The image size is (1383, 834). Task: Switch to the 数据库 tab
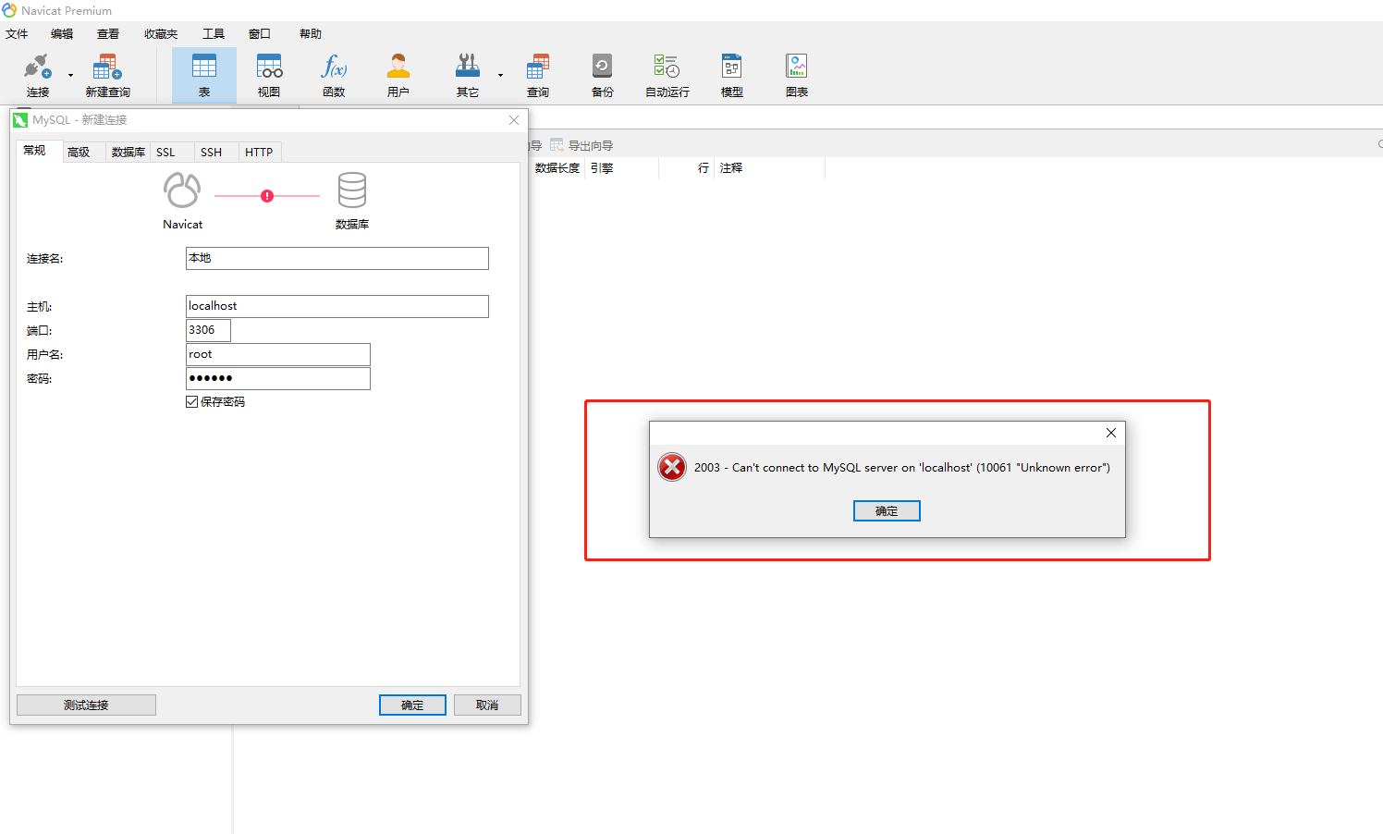128,153
